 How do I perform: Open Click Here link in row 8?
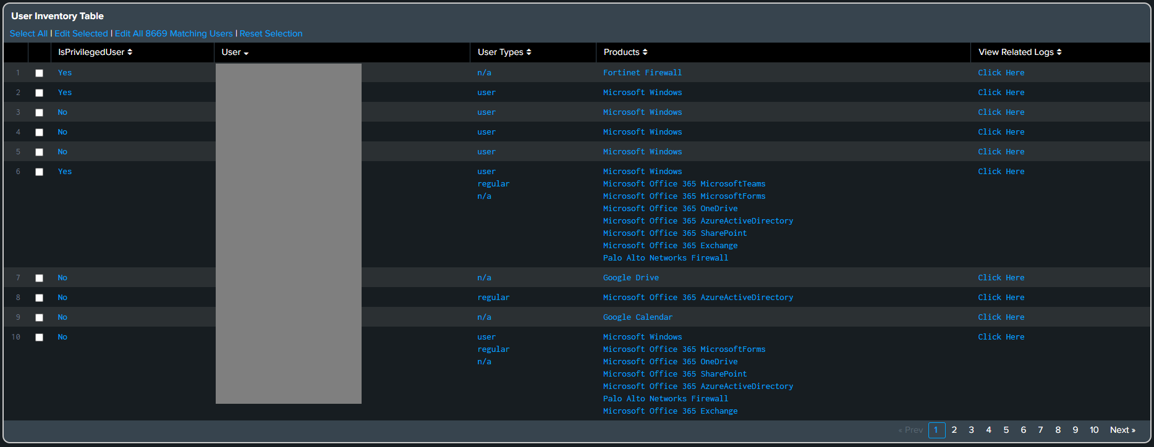click(1001, 298)
